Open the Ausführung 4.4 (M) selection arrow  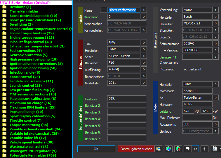tap(144, 69)
